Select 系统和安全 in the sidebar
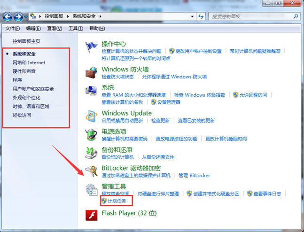The image size is (304, 232). click(24, 54)
